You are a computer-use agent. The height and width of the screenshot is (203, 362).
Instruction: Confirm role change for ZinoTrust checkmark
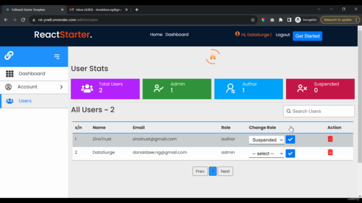point(290,139)
